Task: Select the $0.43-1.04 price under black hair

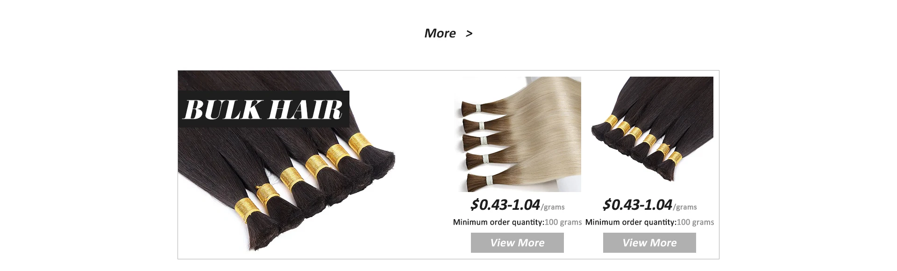Action: (638, 205)
